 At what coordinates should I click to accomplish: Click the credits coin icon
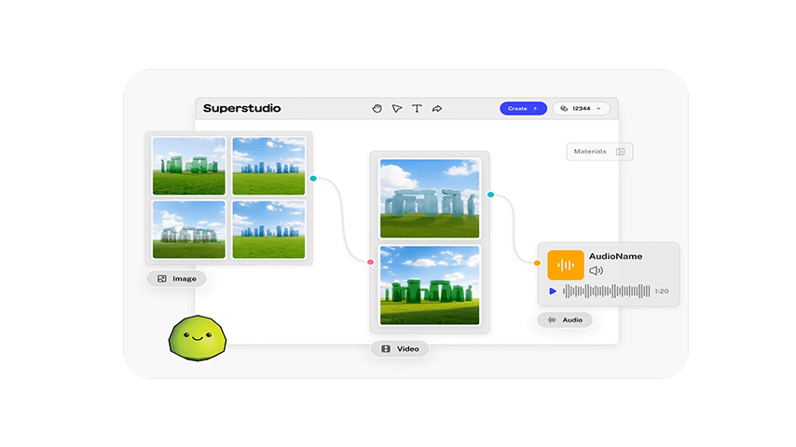pos(564,109)
